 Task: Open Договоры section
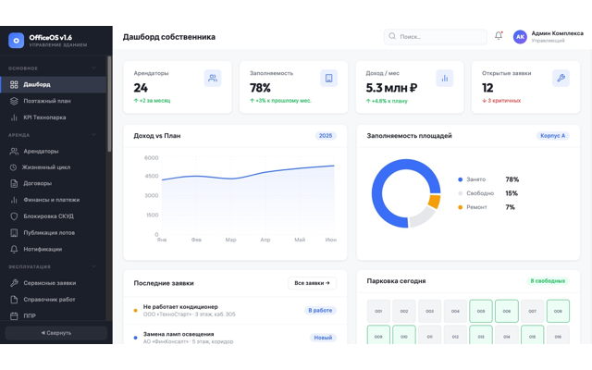[54, 183]
